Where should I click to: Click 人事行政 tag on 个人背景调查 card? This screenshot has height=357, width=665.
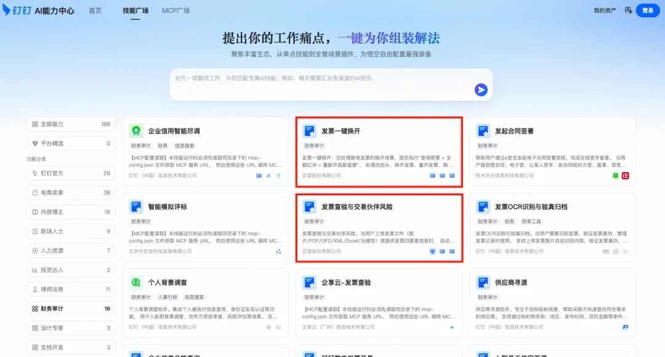(167, 297)
